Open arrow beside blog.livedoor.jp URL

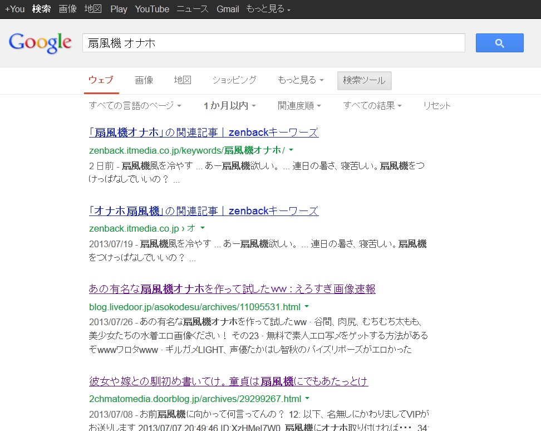point(307,307)
